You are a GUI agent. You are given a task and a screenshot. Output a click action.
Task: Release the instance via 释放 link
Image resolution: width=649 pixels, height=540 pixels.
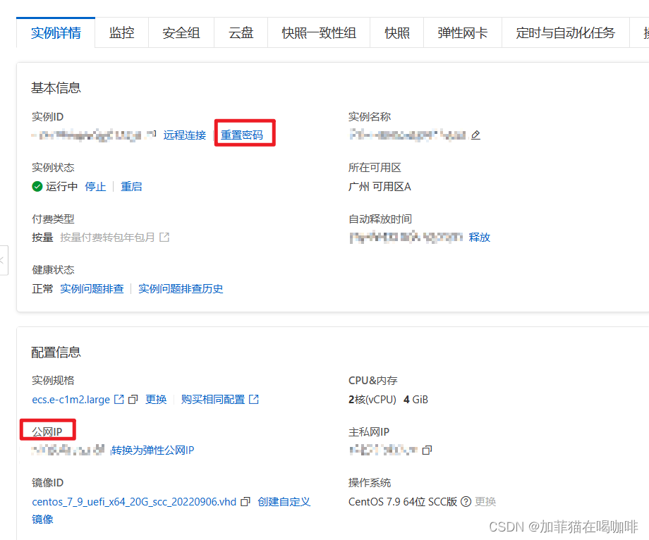click(480, 237)
